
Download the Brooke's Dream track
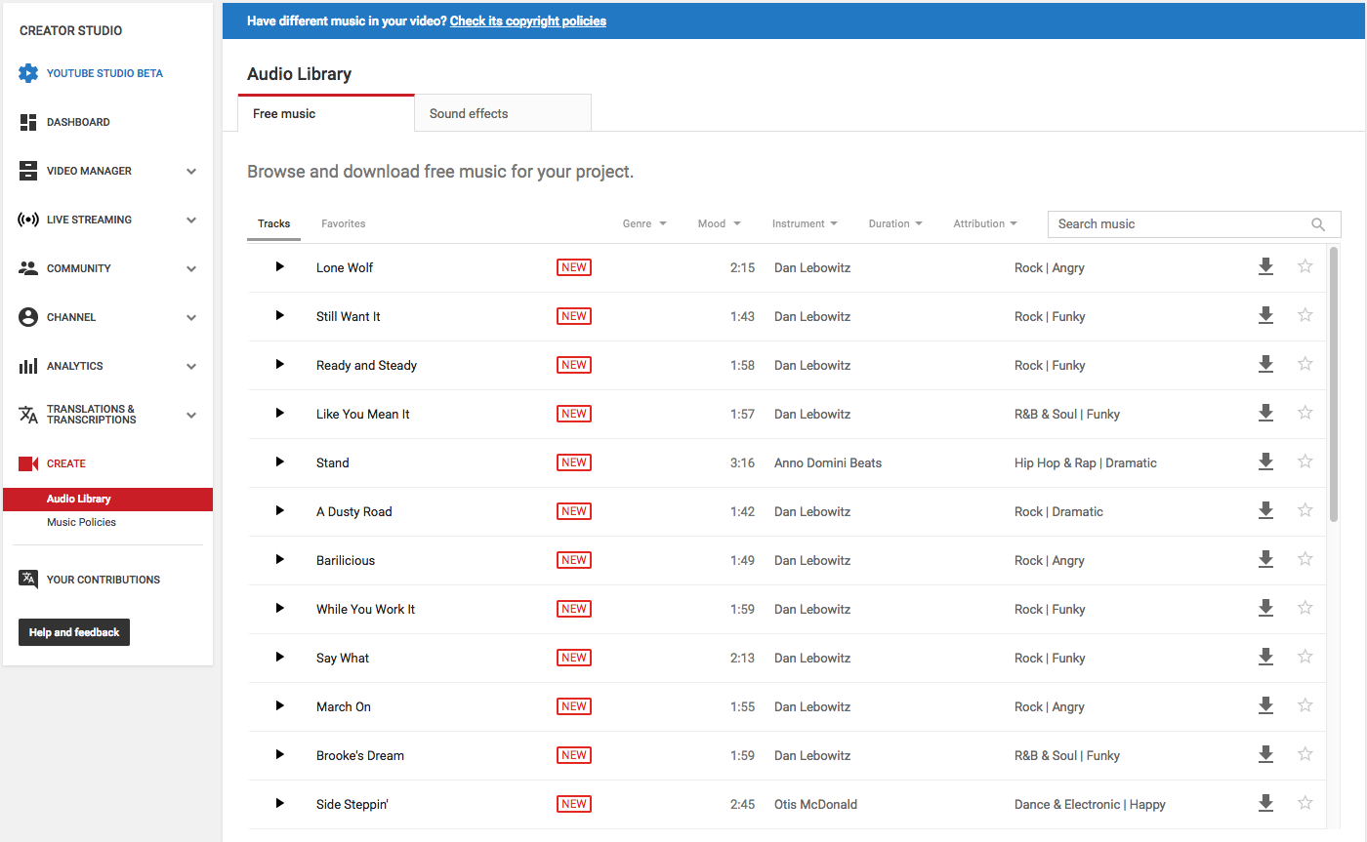click(1265, 754)
